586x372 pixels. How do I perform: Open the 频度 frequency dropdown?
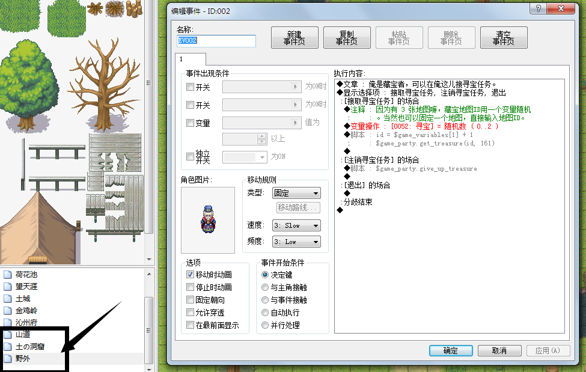(296, 242)
